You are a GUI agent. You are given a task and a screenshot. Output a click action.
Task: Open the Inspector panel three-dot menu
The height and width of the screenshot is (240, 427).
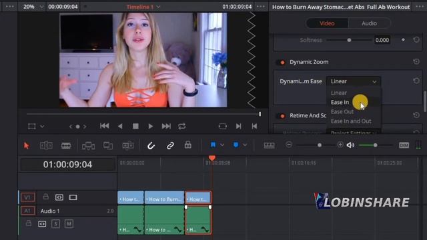[420, 7]
